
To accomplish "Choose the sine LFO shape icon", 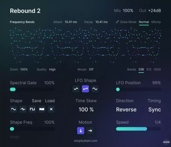I will (95, 89).
